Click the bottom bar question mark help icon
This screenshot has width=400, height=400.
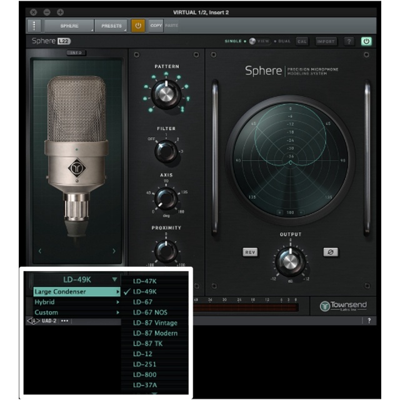[x=369, y=321]
